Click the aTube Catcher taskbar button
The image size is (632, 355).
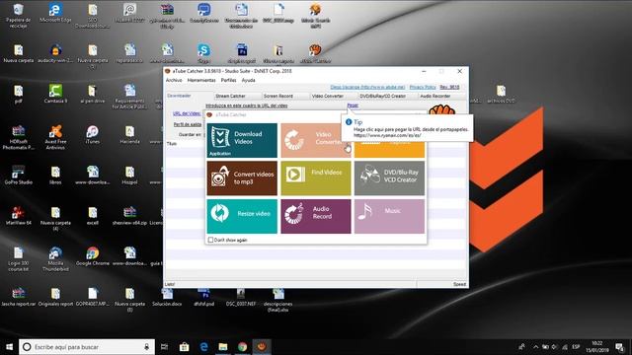262,347
